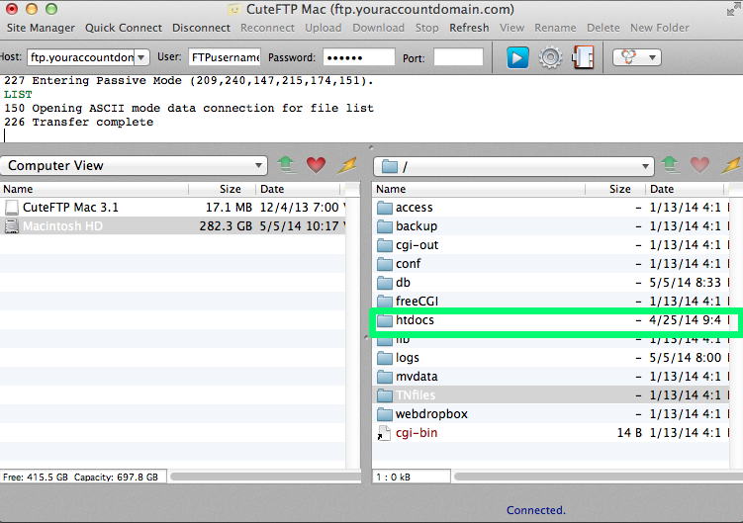The width and height of the screenshot is (743, 523).
Task: Open the toolbar actions dropdown button
Action: click(x=637, y=57)
